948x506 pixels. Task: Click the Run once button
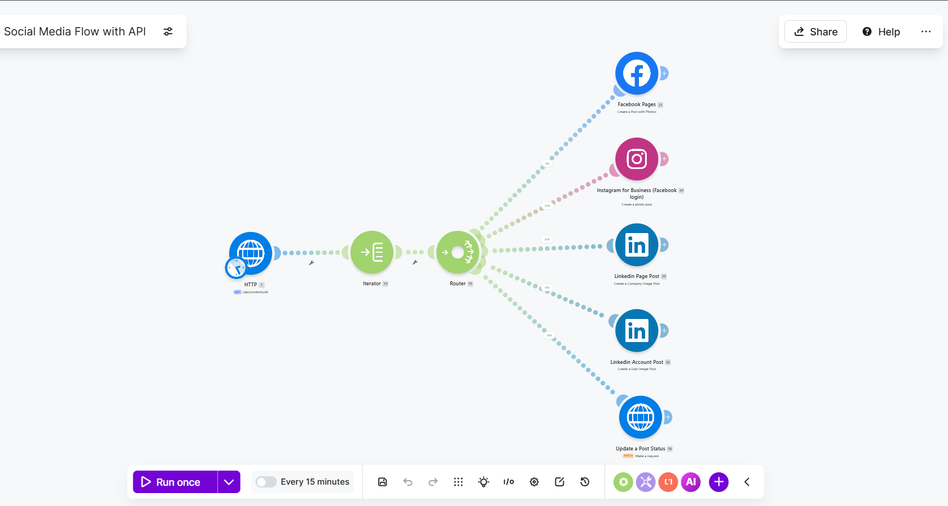[175, 482]
